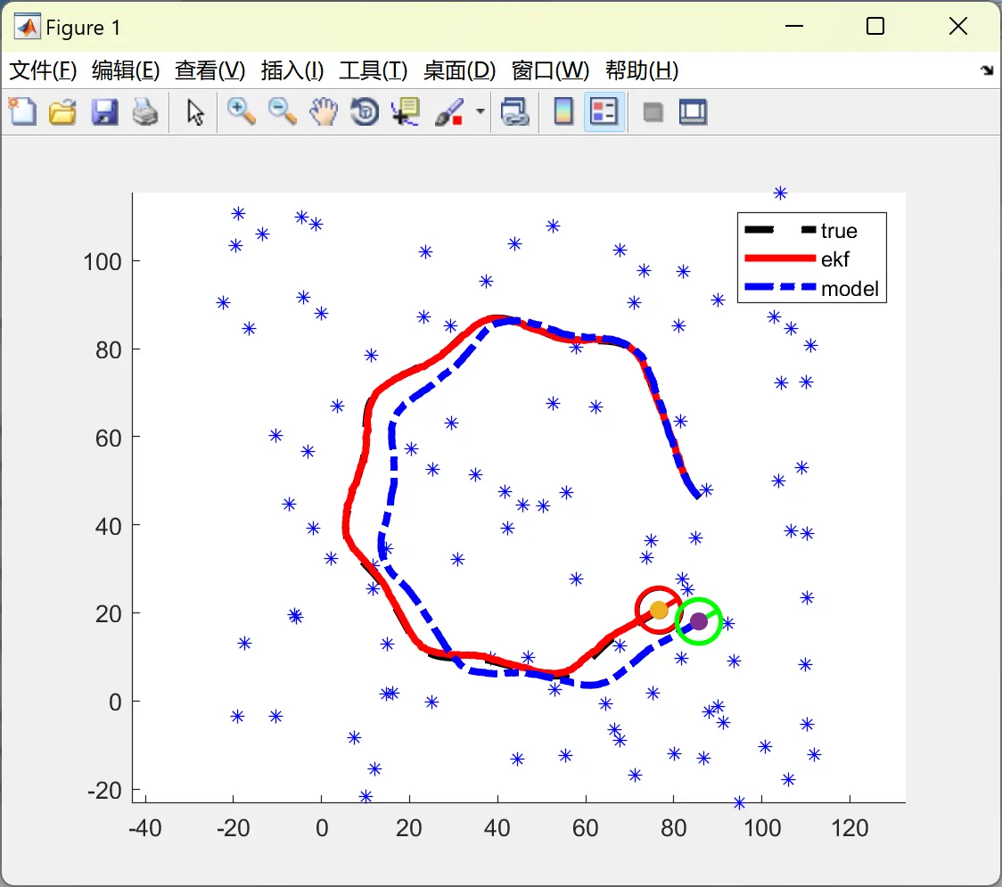This screenshot has width=1002, height=887.
Task: Activate the Zoom In magnifier tool
Action: [x=241, y=111]
